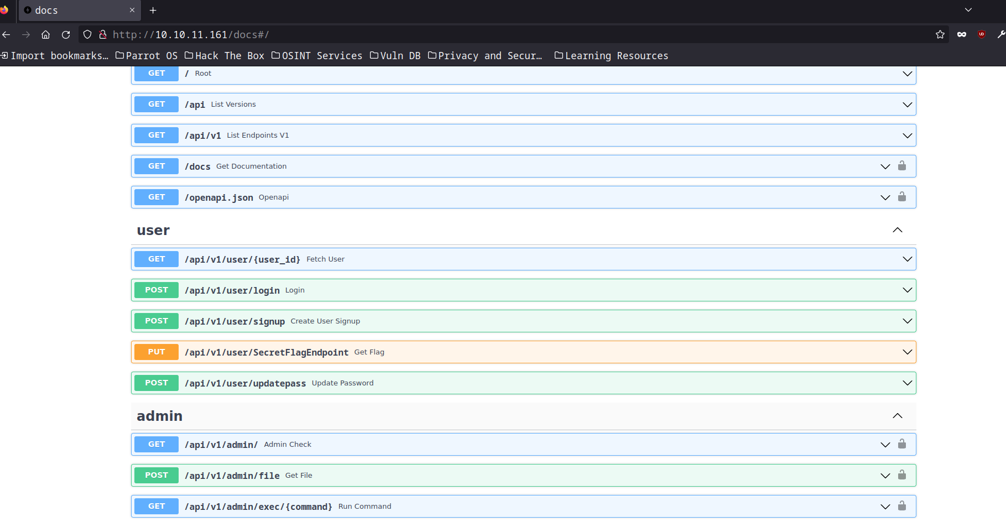Expand the Admin Check chevron

point(885,445)
